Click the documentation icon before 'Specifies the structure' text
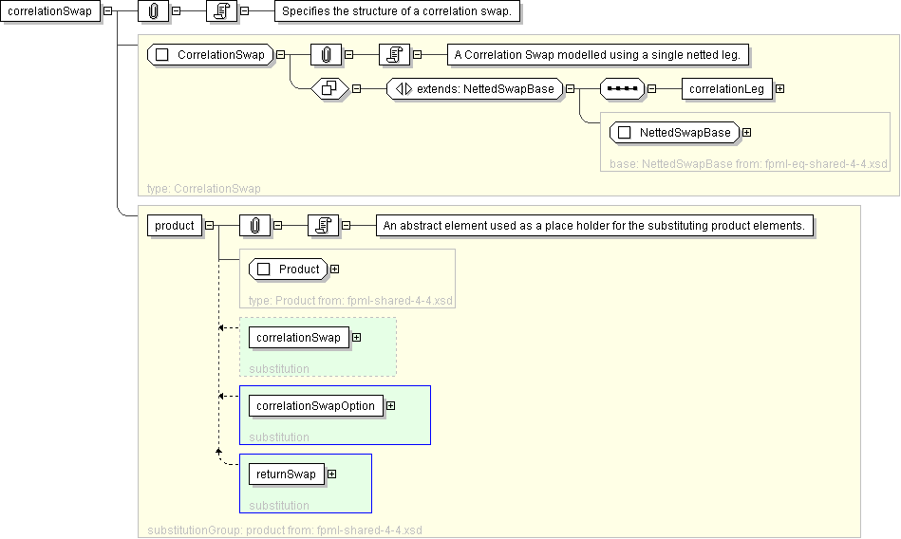Viewport: 901px width, 539px height. 221,11
